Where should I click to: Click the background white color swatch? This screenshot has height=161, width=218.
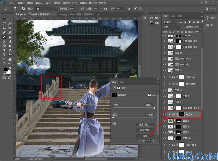[x=9, y=72]
